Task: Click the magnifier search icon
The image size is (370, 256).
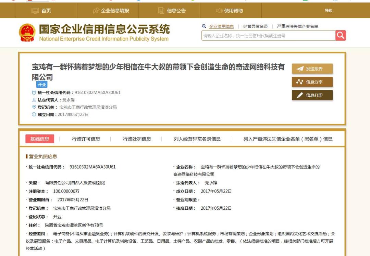Action: tap(340, 35)
